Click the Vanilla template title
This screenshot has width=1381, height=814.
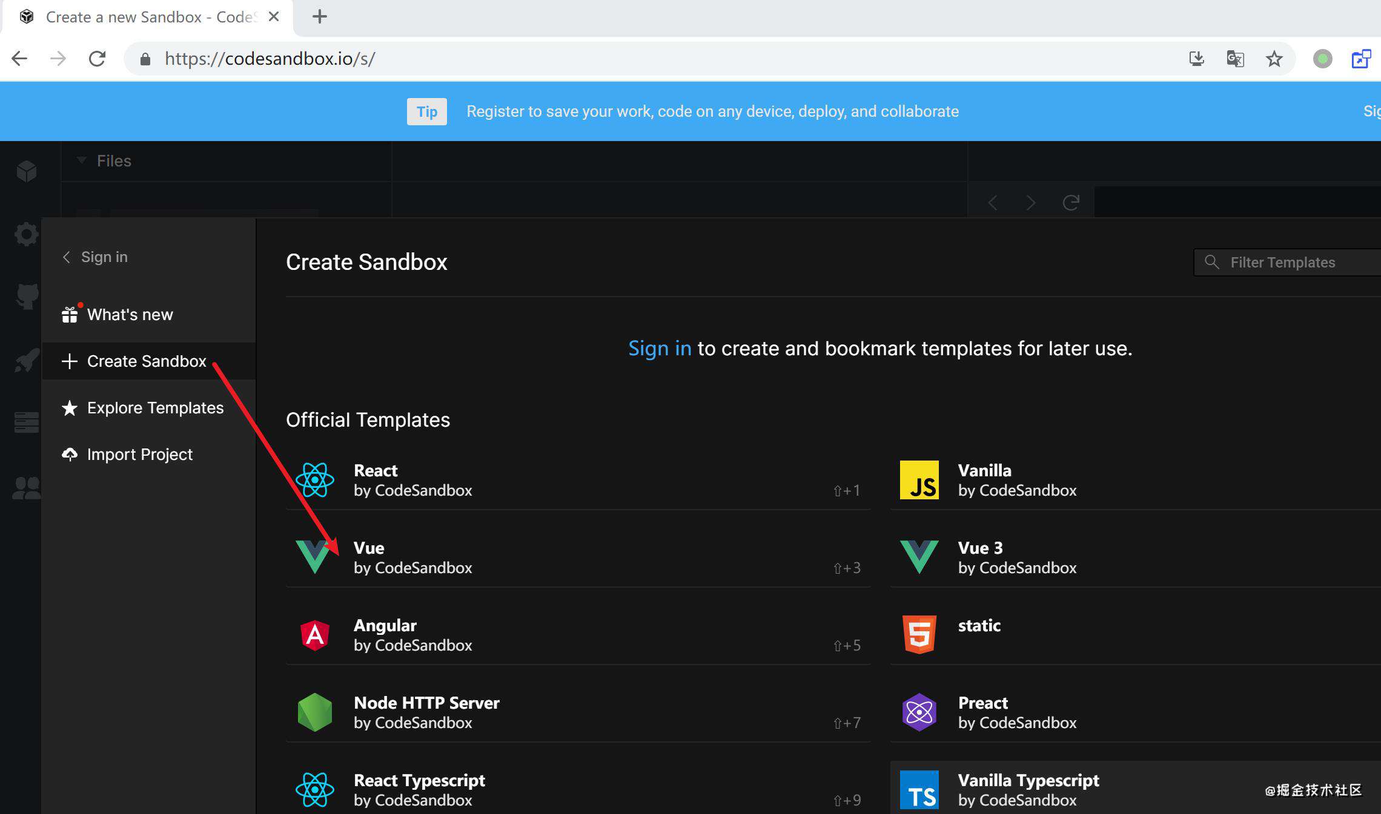[x=984, y=470]
